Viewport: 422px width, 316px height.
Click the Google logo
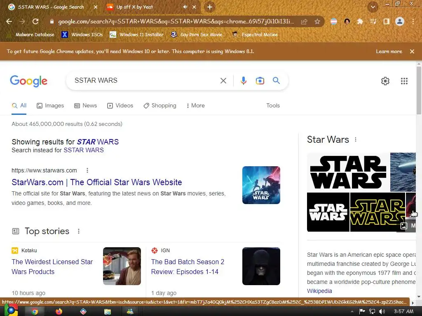coord(28,81)
